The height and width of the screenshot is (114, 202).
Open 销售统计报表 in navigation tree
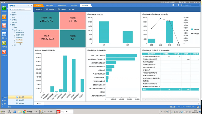click(x=20, y=35)
